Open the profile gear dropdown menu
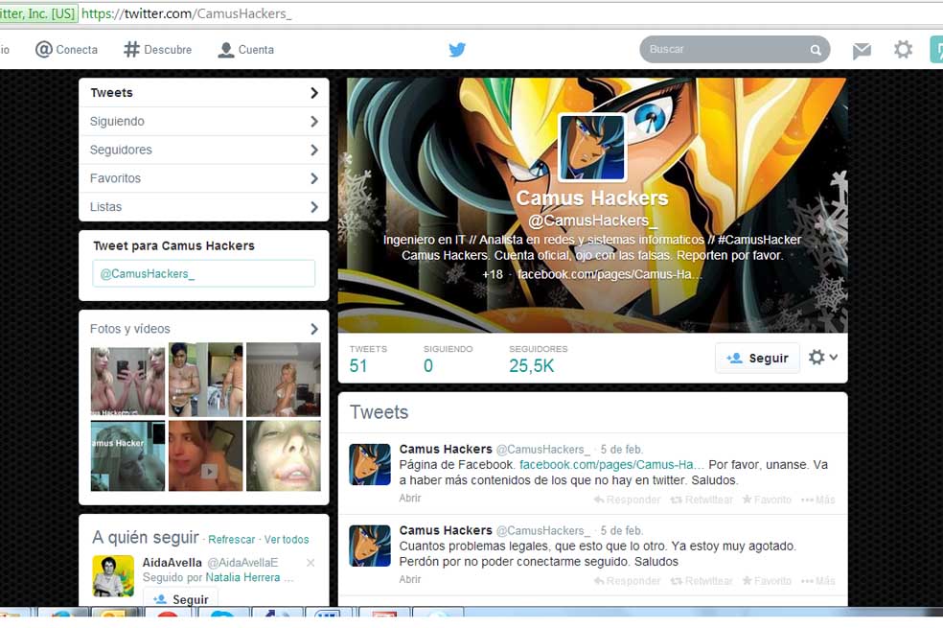 tap(822, 358)
